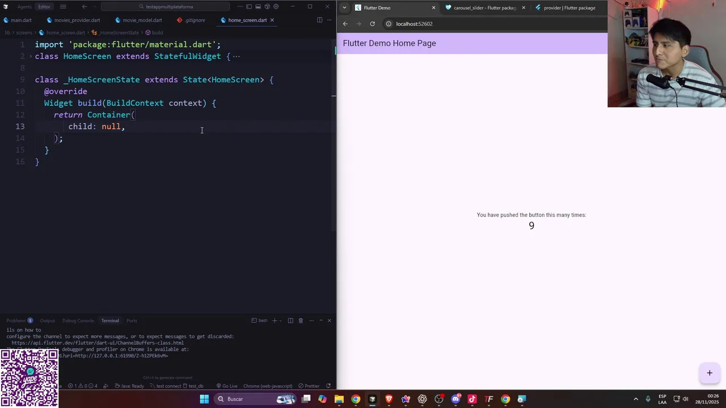Switch to Agents mode
726x408 pixels.
(x=24, y=7)
